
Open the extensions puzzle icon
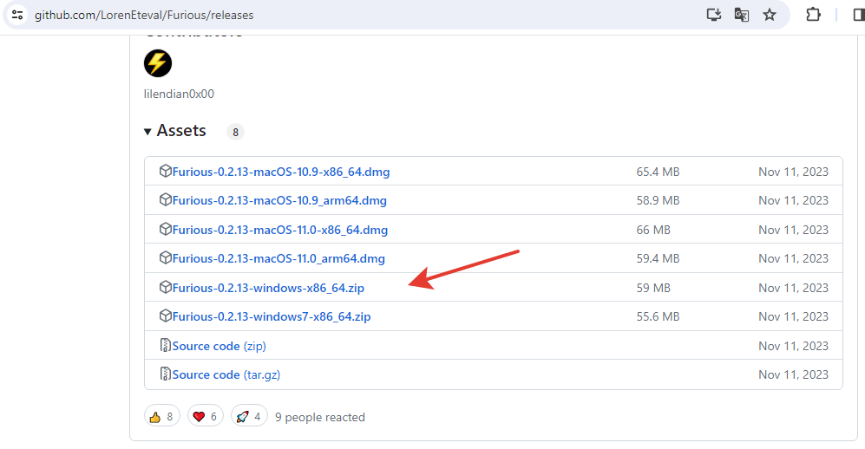pyautogui.click(x=813, y=15)
